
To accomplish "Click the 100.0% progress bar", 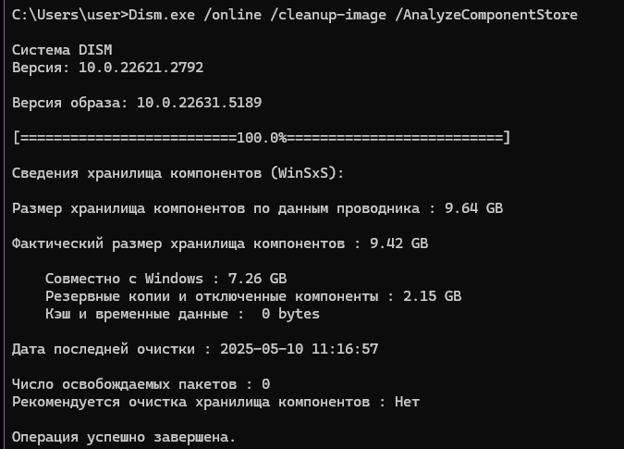I will (262, 138).
